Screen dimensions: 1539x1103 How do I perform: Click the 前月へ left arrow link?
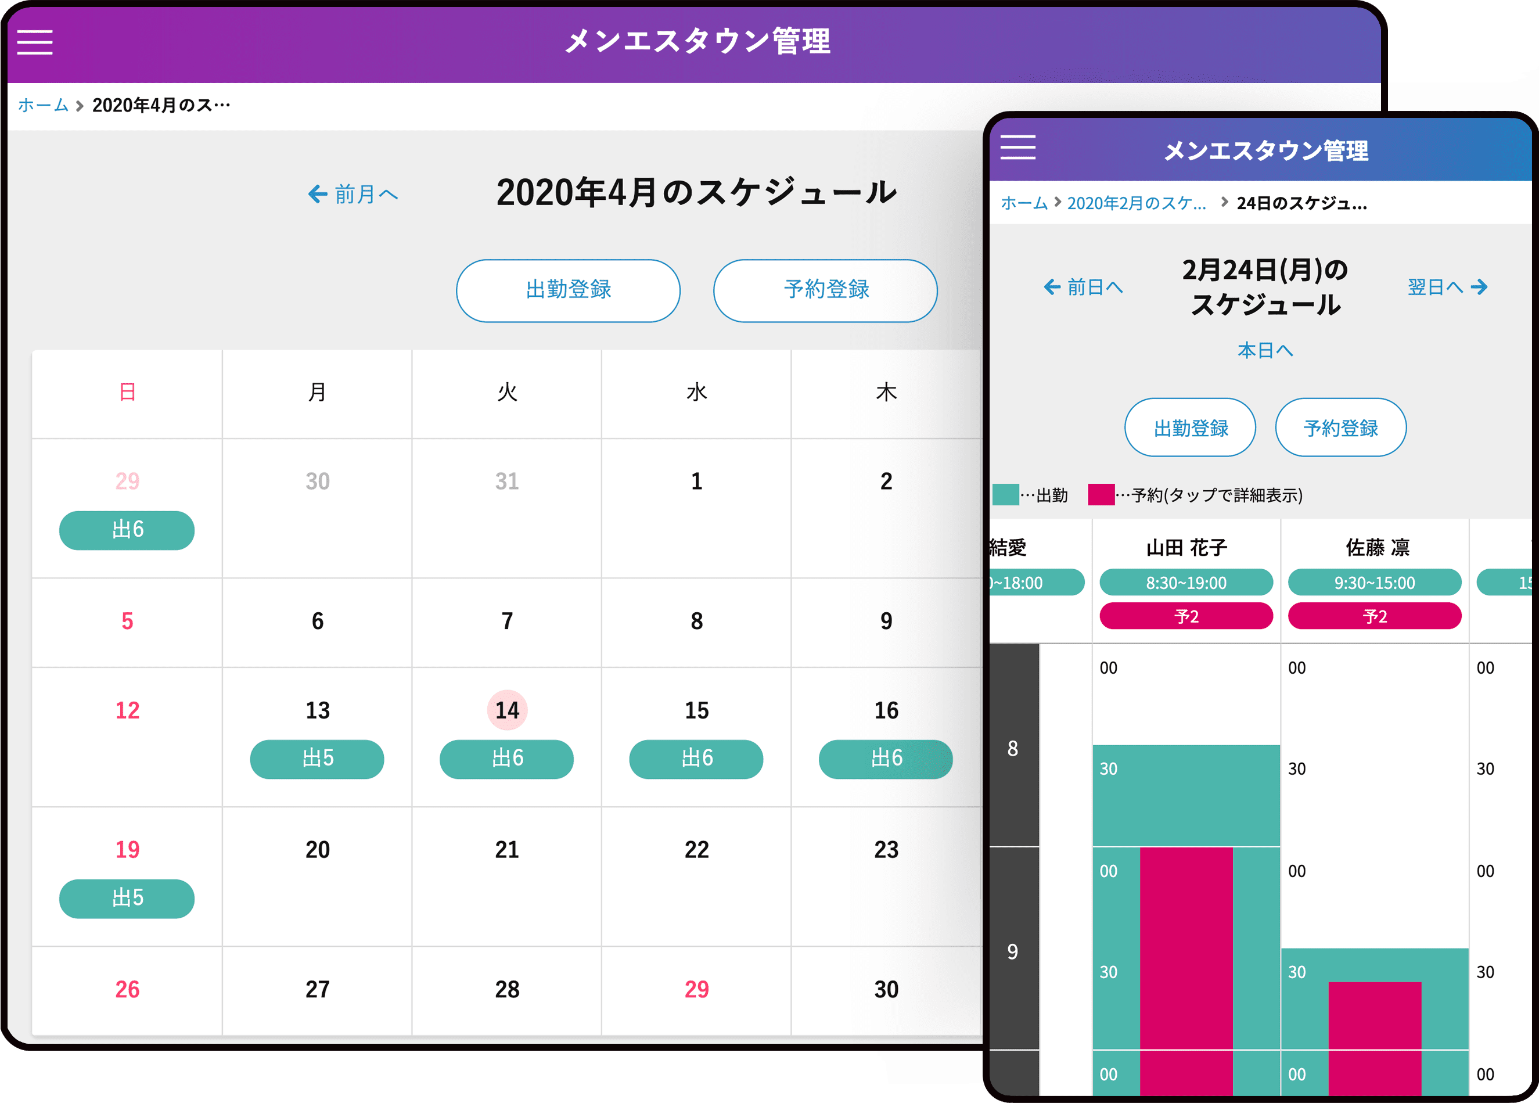point(352,194)
